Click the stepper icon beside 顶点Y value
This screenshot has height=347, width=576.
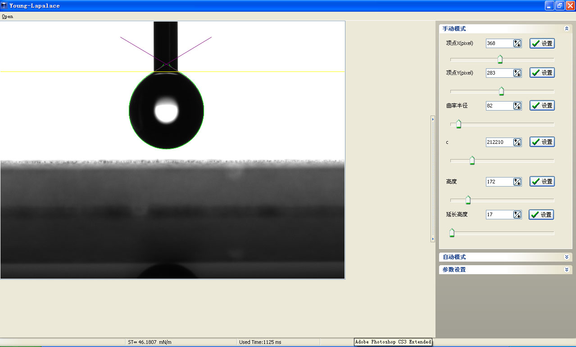tap(517, 73)
